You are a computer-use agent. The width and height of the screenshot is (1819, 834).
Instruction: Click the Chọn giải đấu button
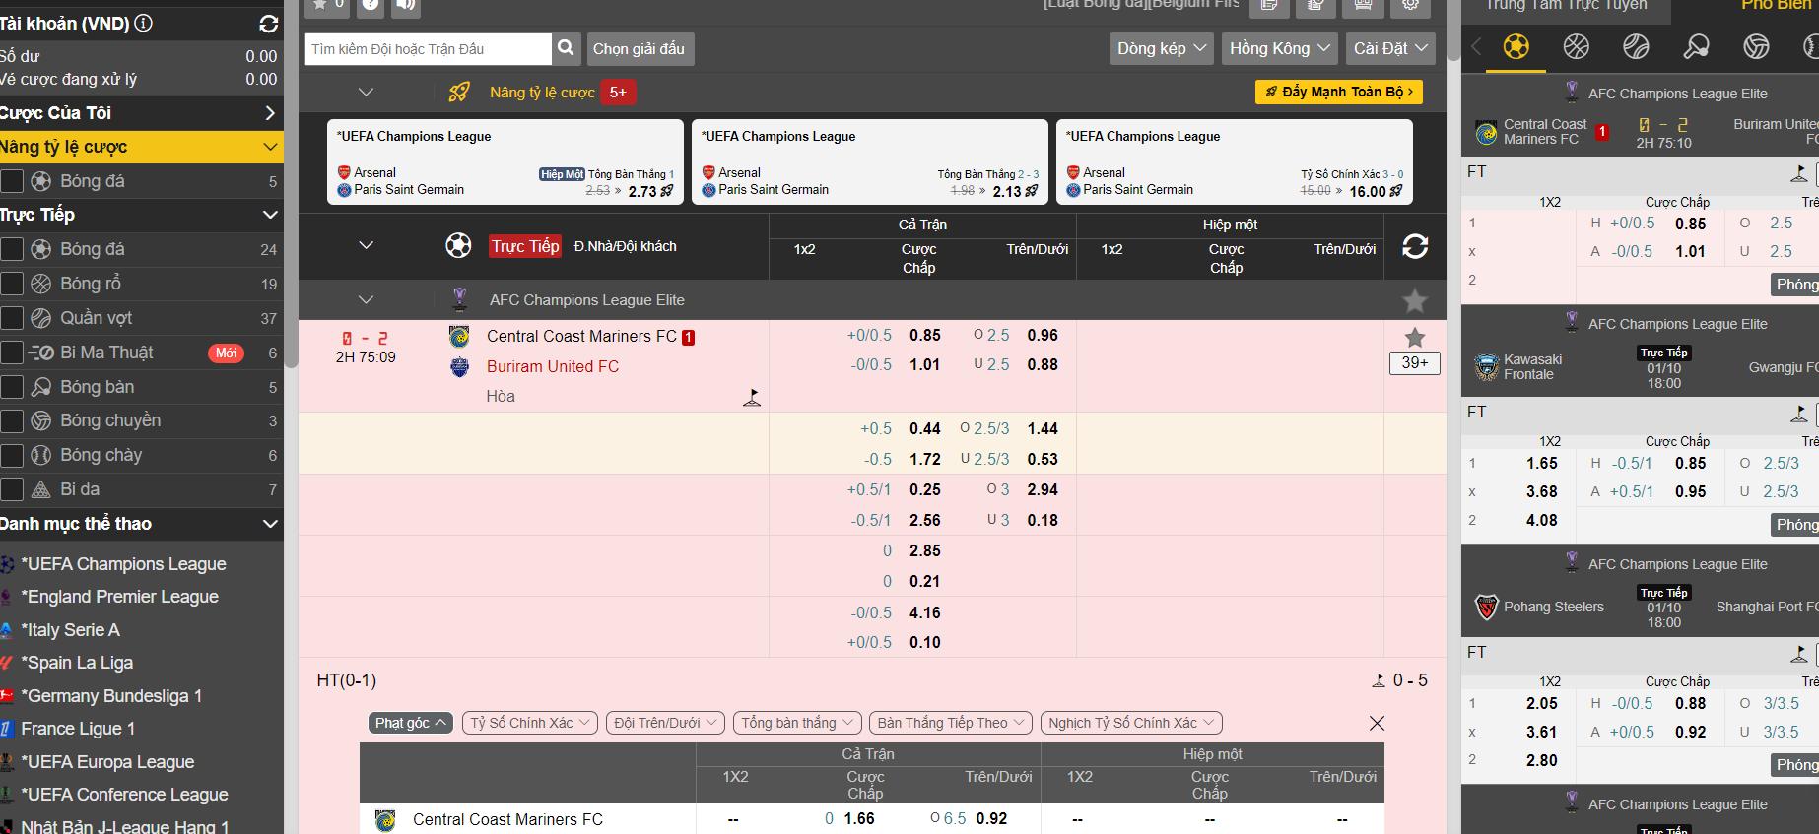pyautogui.click(x=639, y=48)
